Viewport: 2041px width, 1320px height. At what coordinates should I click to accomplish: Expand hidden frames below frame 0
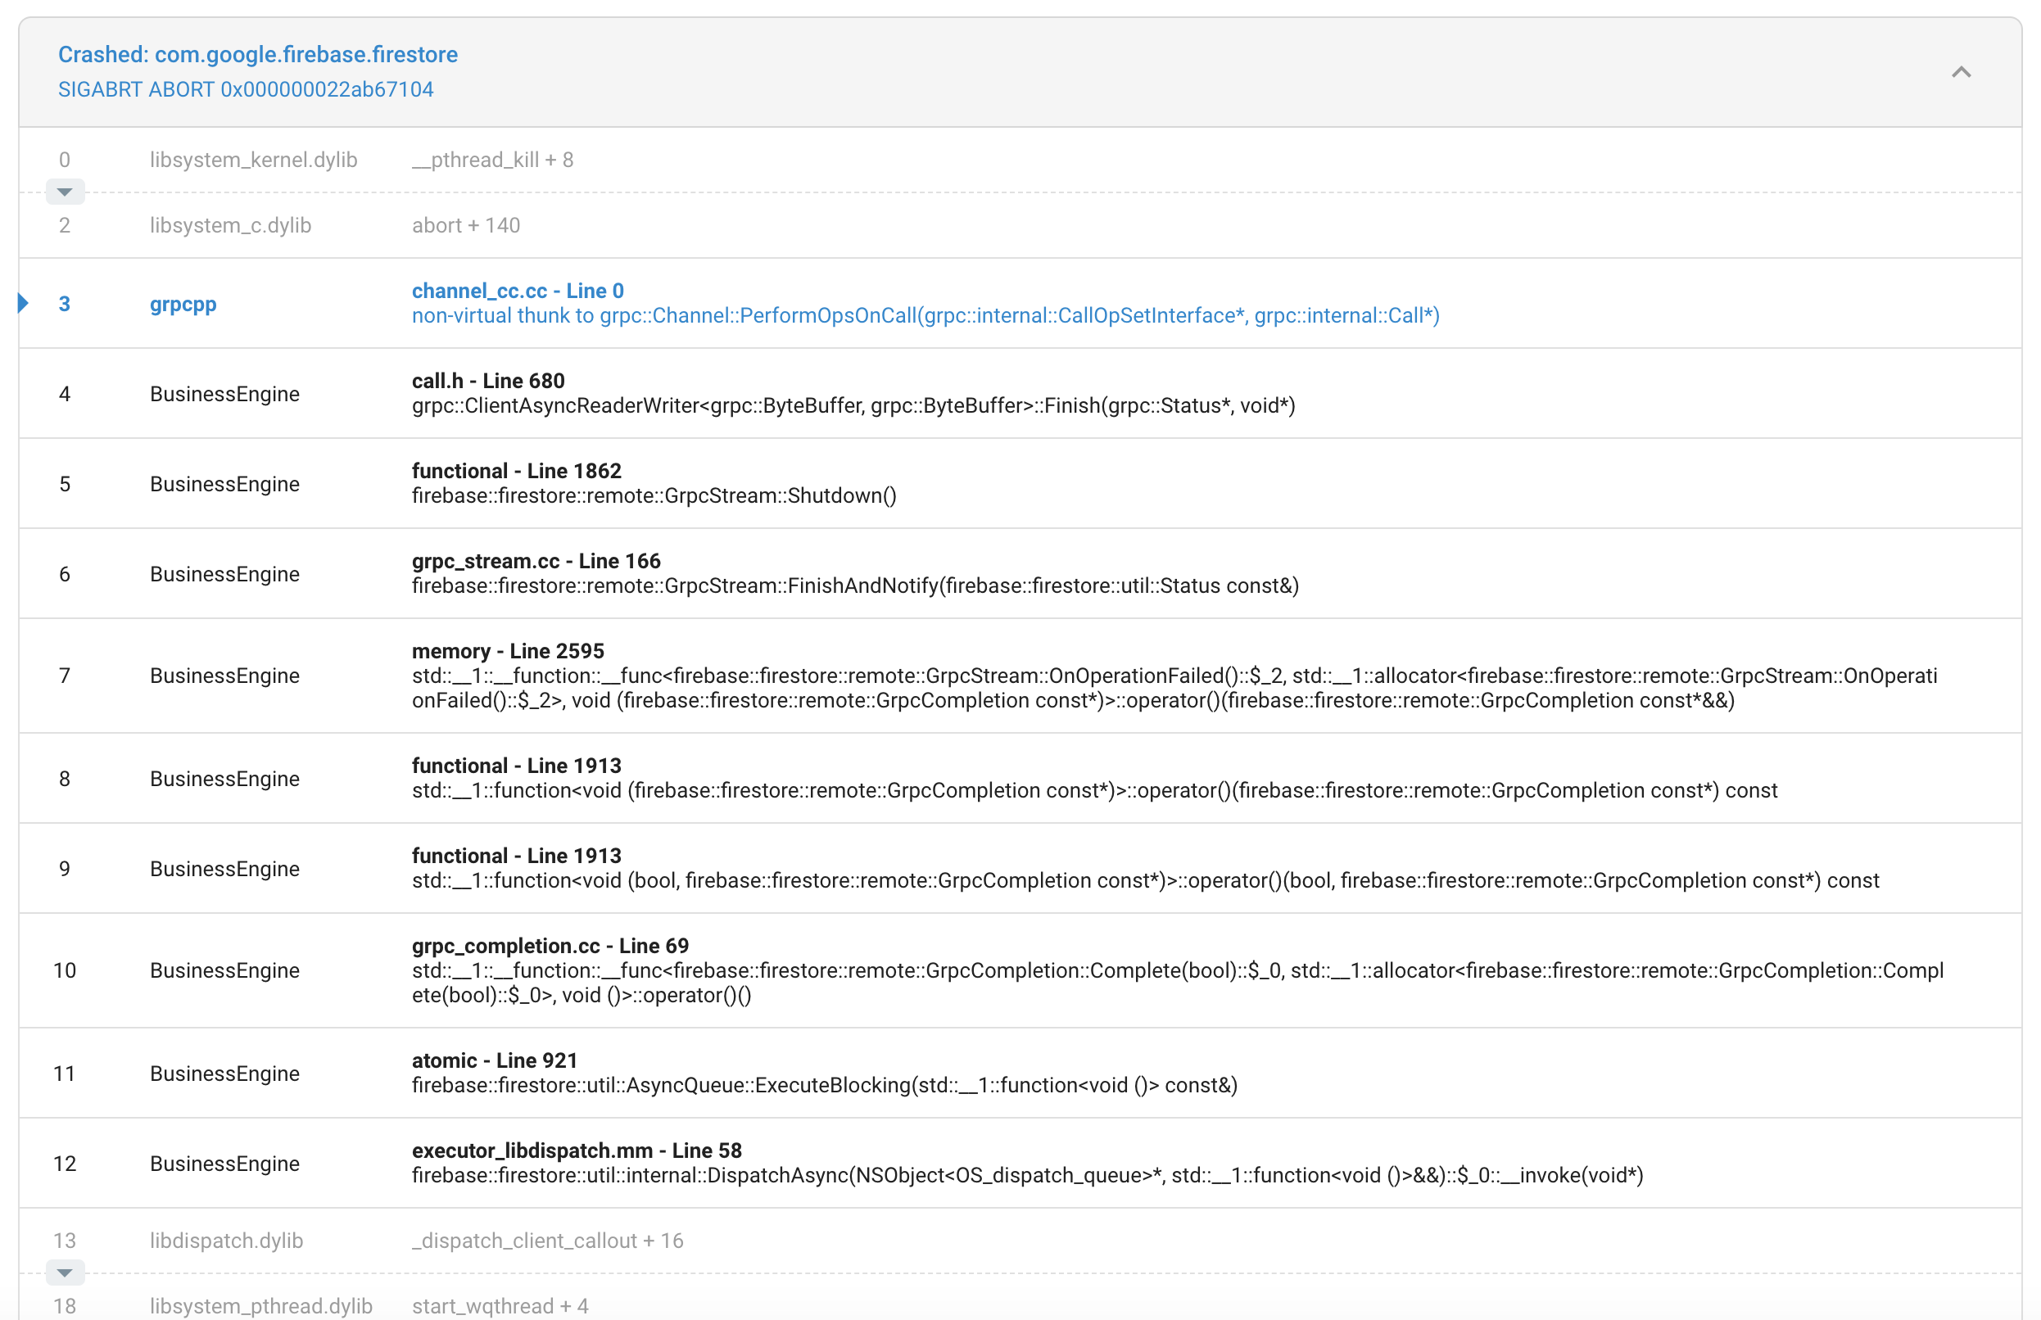(64, 192)
